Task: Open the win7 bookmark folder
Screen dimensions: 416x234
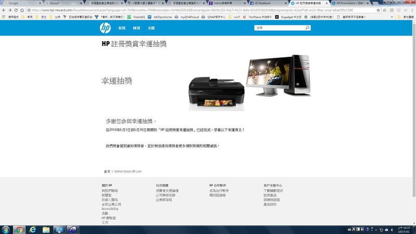Action: click(235, 17)
